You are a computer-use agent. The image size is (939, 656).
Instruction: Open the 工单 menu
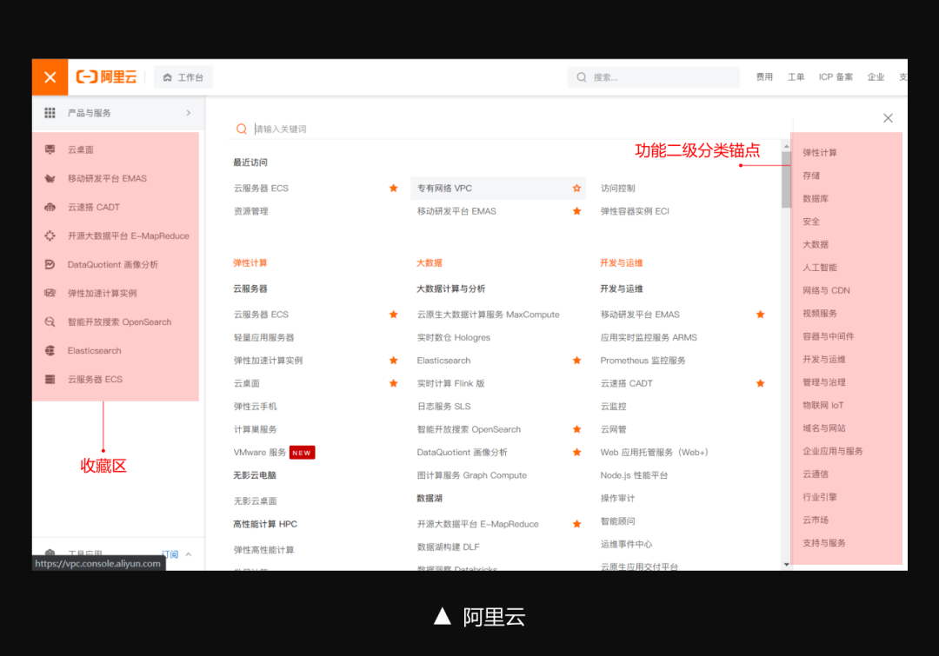[796, 77]
